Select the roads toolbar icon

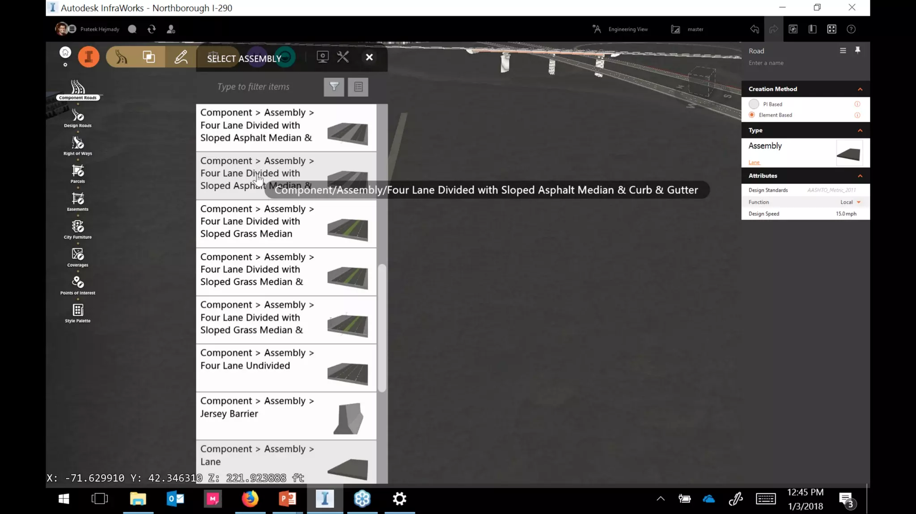(x=121, y=57)
